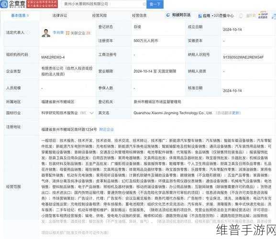Select the 存续 registration status value
This screenshot has width=276, height=239.
click(x=137, y=27)
